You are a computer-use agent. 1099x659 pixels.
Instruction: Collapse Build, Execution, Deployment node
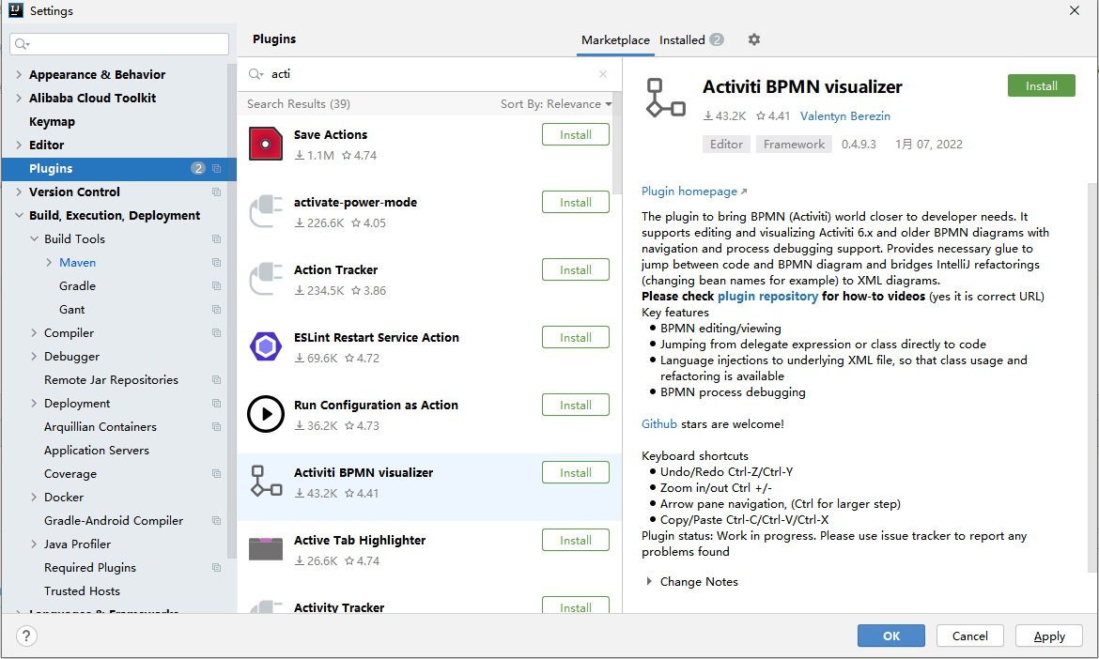point(19,216)
